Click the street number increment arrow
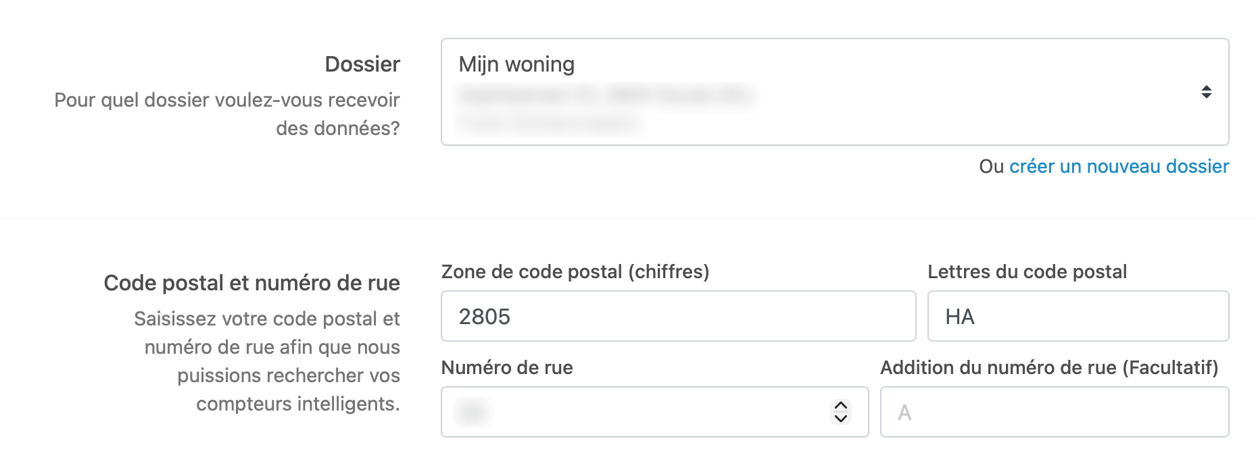The height and width of the screenshot is (474, 1256). [841, 405]
